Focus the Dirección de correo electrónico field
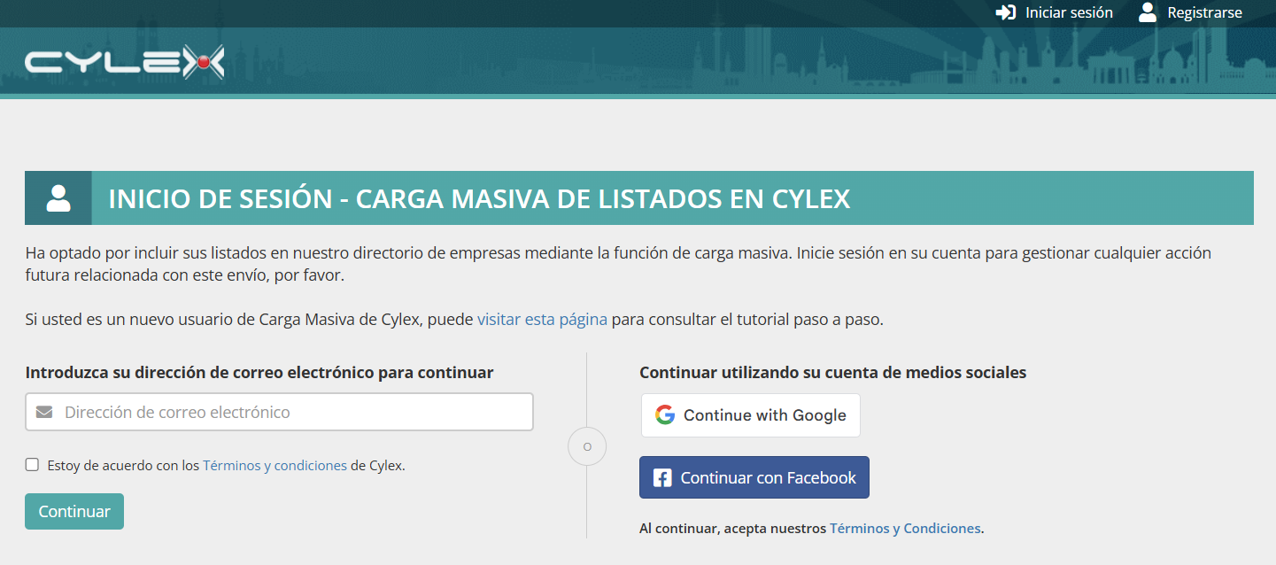 tap(279, 412)
